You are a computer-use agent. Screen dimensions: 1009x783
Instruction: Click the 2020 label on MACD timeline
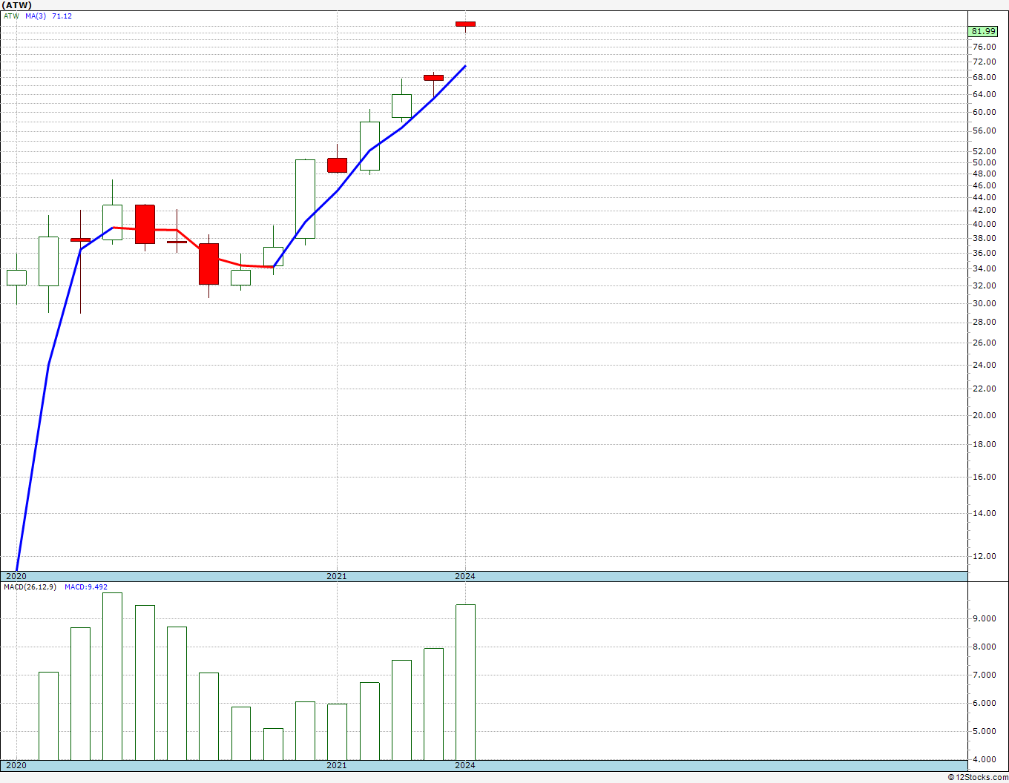[x=16, y=765]
